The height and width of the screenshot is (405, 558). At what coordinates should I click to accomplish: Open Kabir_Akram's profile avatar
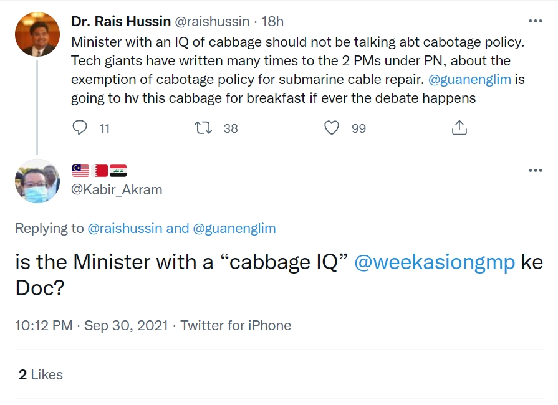pos(37,181)
